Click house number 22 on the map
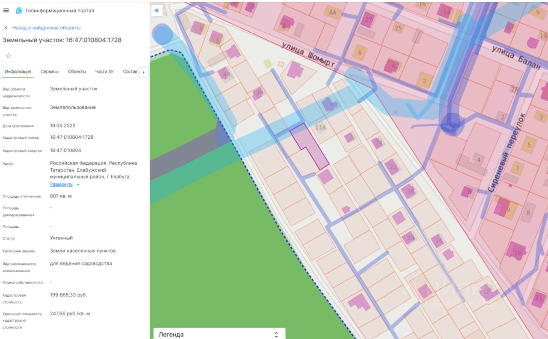This screenshot has width=548, height=339. point(393,167)
